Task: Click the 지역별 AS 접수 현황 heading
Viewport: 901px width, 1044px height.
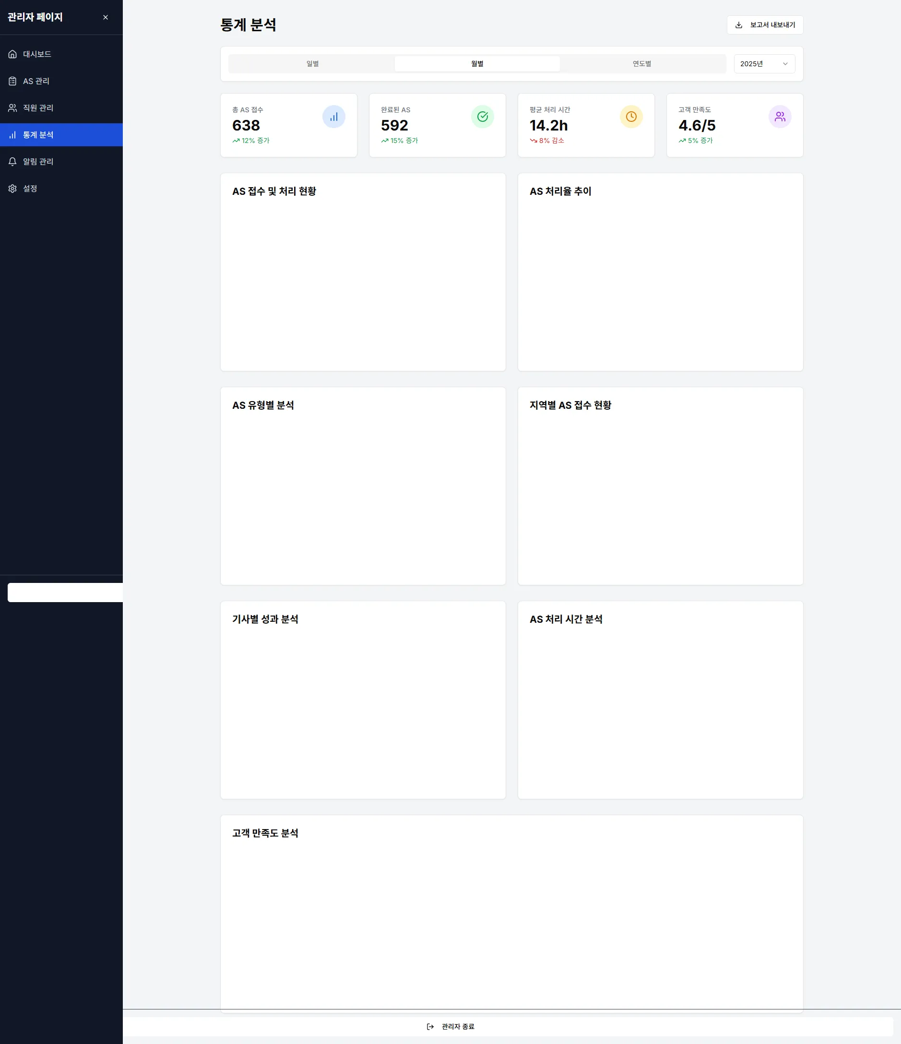Action: click(x=570, y=405)
